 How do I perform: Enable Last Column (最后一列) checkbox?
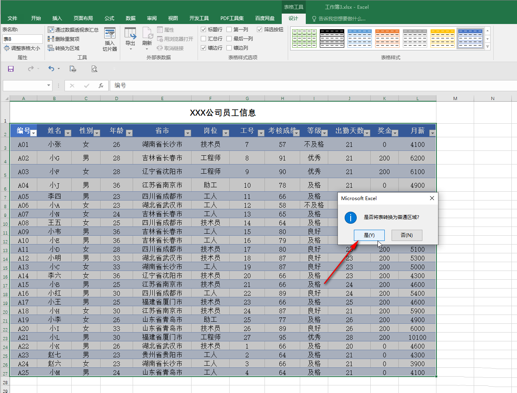point(229,39)
